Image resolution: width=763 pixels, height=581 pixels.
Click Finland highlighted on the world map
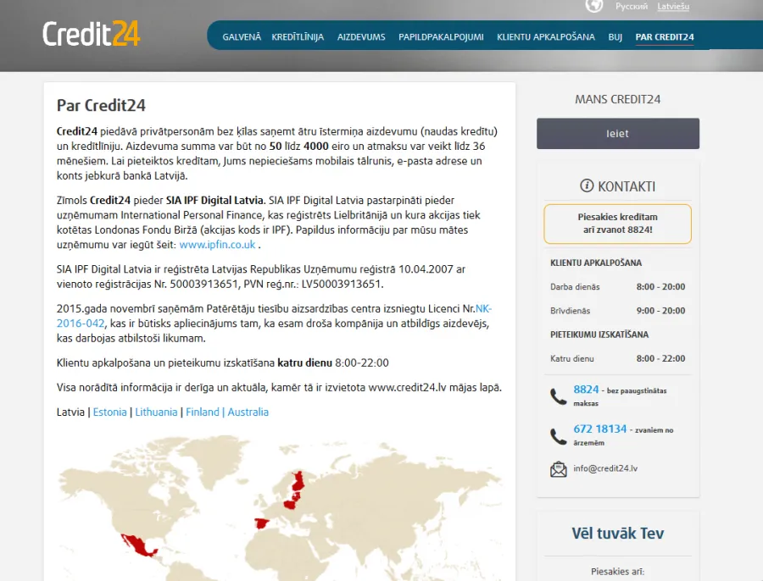298,481
